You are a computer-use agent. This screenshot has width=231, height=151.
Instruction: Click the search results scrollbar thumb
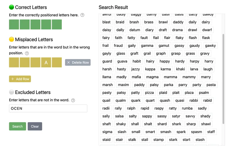(223, 79)
